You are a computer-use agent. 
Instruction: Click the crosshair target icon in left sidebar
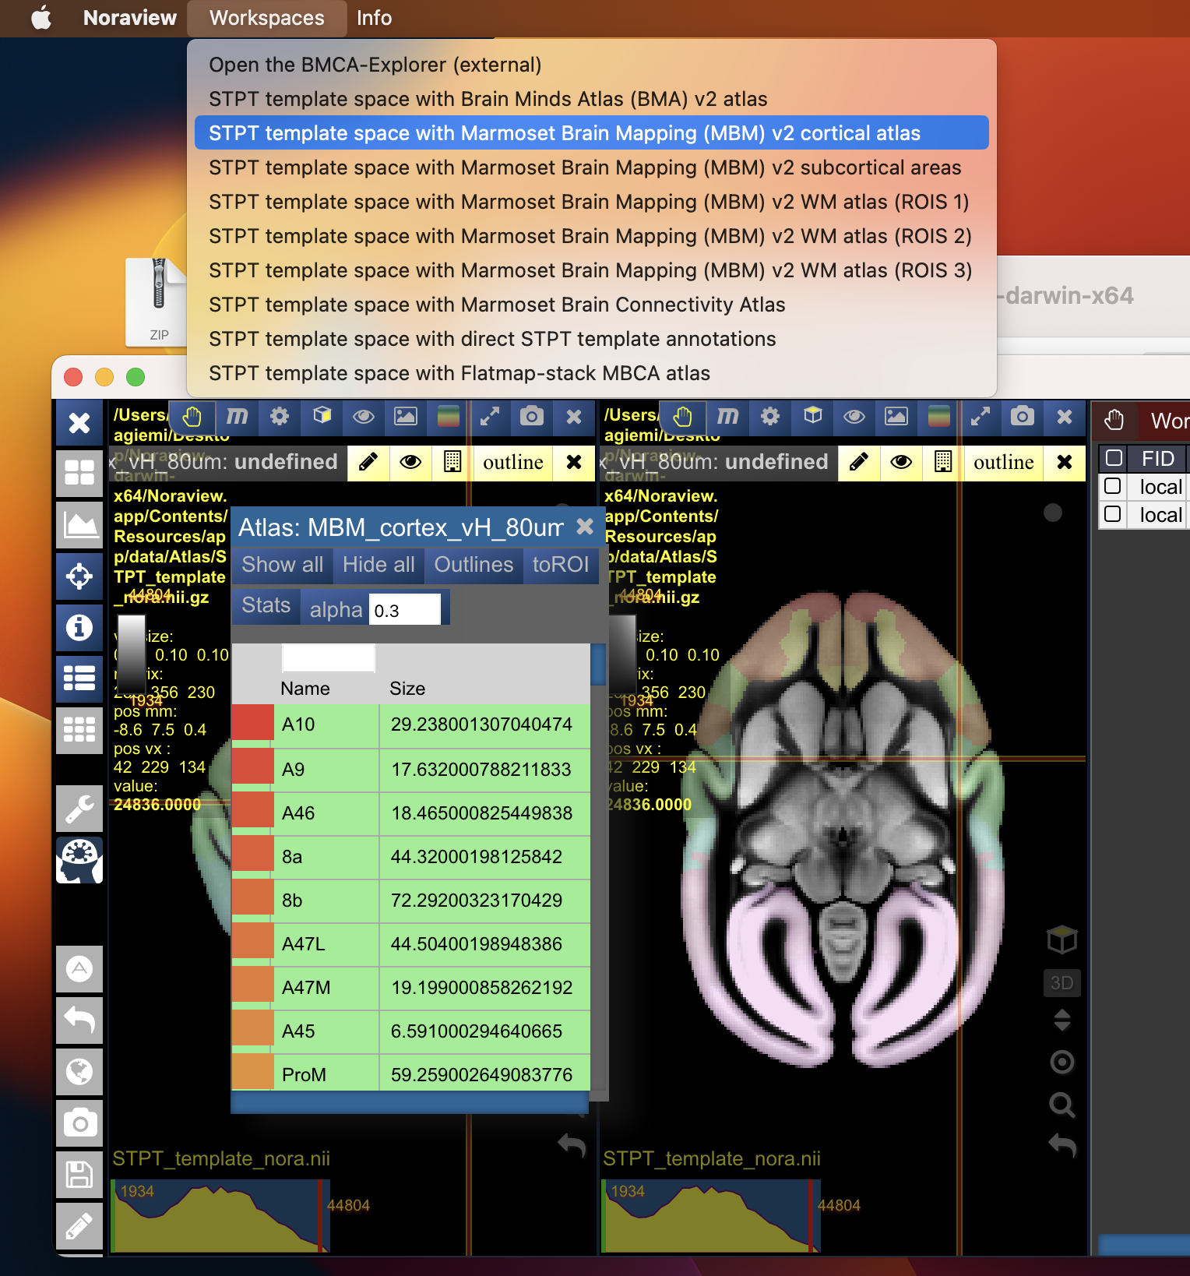(x=79, y=576)
